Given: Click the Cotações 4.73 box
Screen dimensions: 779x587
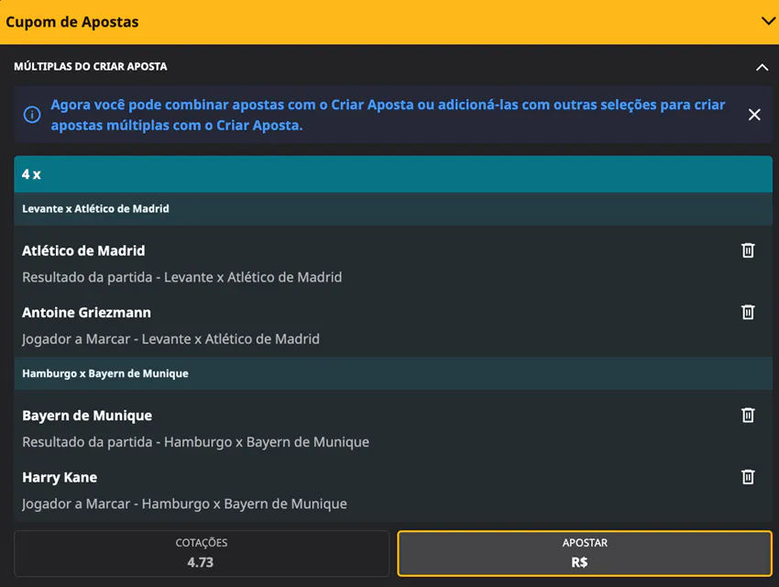Looking at the screenshot, I should pos(202,553).
